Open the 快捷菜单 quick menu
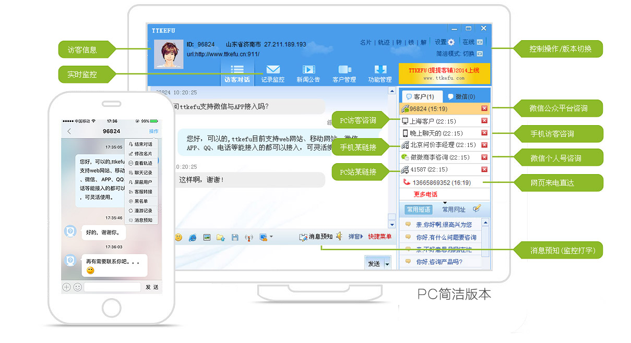 point(380,237)
